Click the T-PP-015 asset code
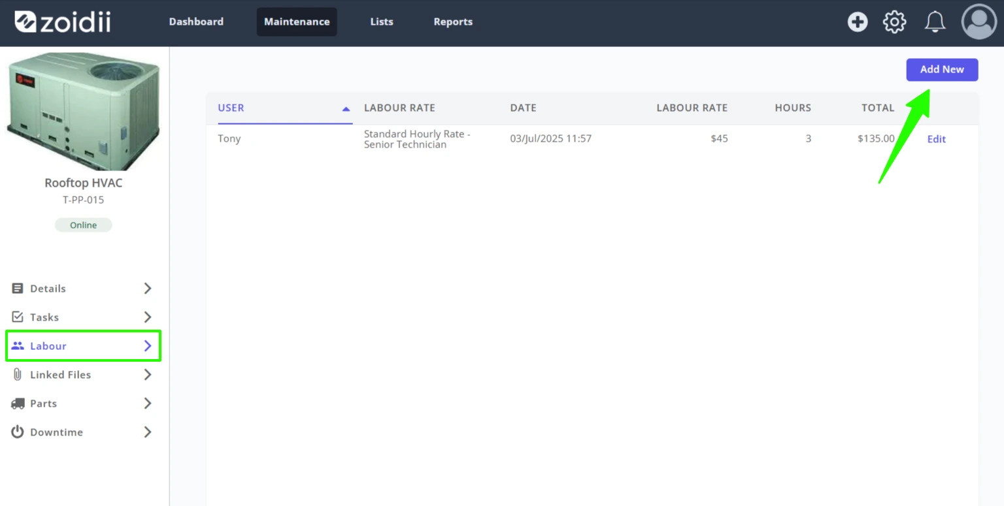This screenshot has width=1004, height=506. (83, 200)
